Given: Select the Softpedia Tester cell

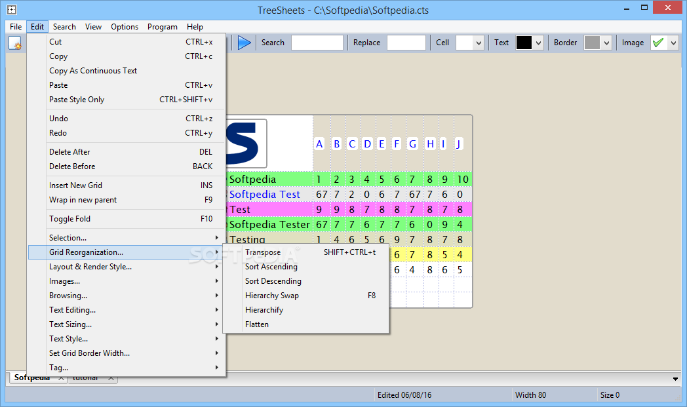Looking at the screenshot, I should [x=269, y=224].
